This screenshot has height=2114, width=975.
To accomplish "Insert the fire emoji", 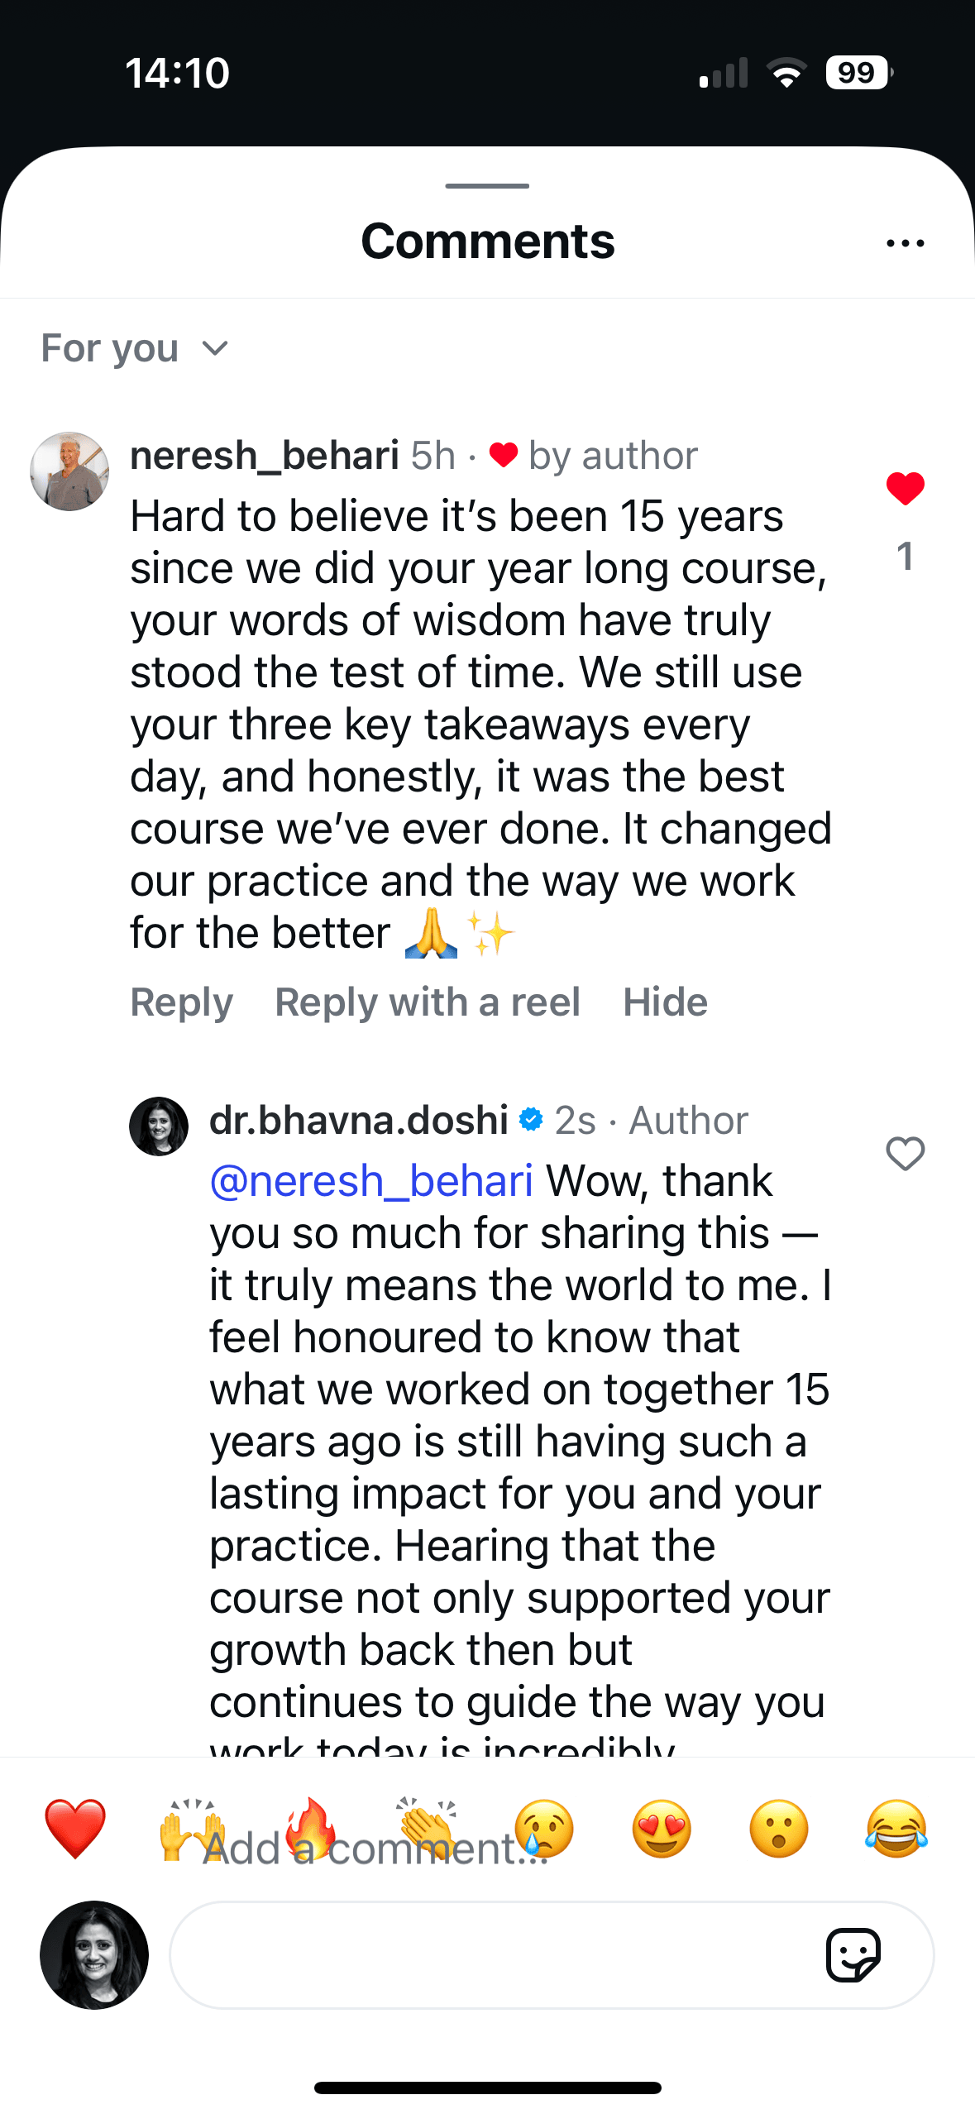I will 310,1828.
